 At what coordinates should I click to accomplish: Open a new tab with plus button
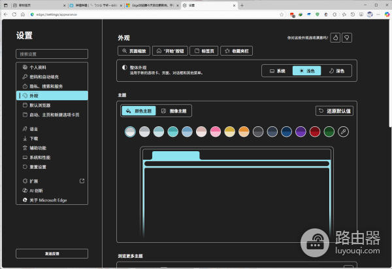pyautogui.click(x=242, y=5)
